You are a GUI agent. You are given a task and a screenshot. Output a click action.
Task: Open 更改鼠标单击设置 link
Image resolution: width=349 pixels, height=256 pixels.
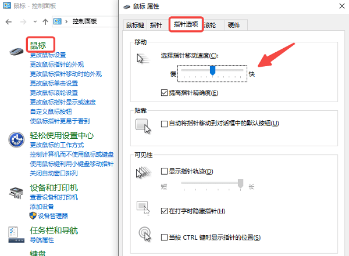pos(54,83)
